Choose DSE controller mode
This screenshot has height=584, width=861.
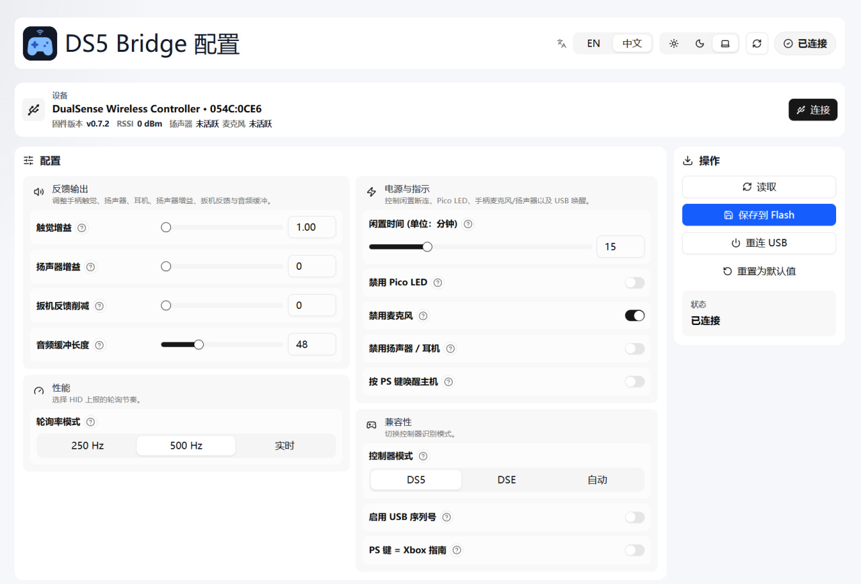[507, 480]
